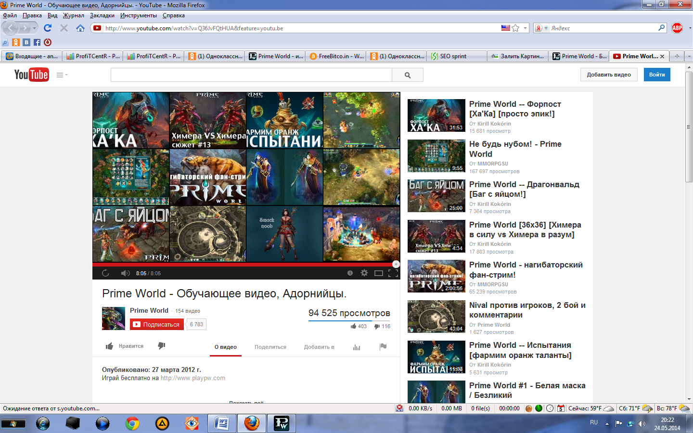Viewport: 693px width, 433px height.
Task: Dislike the video with thumbs-down icon
Action: click(x=162, y=346)
